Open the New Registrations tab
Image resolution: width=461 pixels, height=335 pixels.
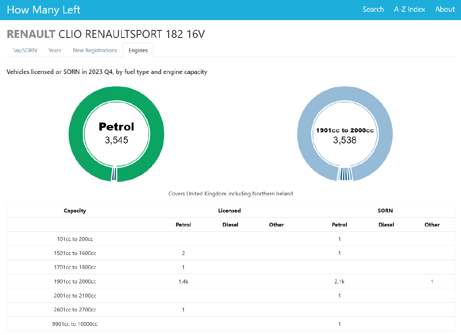click(95, 50)
